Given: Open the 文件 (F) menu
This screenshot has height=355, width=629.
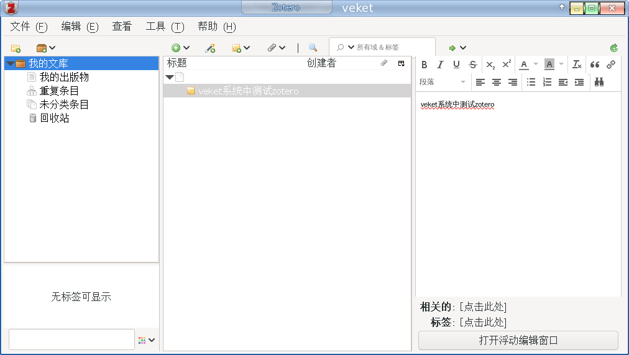Looking at the screenshot, I should coord(29,27).
